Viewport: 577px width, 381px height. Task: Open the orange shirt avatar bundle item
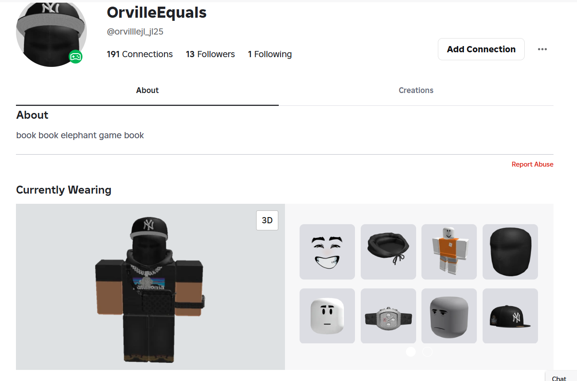coord(449,252)
